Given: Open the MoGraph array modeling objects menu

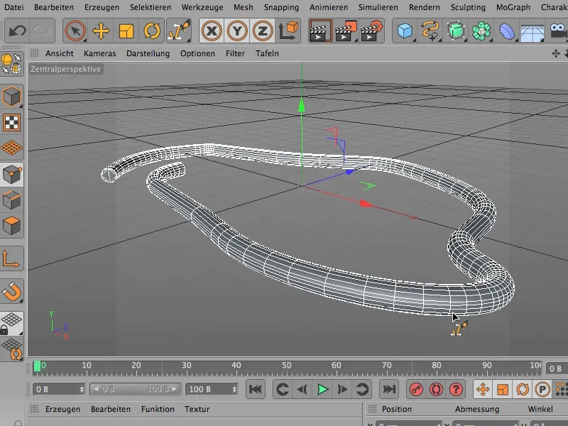Looking at the screenshot, I should pyautogui.click(x=481, y=31).
